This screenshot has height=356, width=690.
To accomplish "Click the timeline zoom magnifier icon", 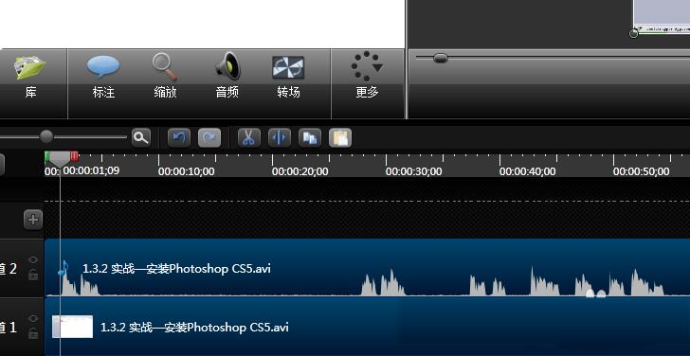I will pyautogui.click(x=141, y=137).
